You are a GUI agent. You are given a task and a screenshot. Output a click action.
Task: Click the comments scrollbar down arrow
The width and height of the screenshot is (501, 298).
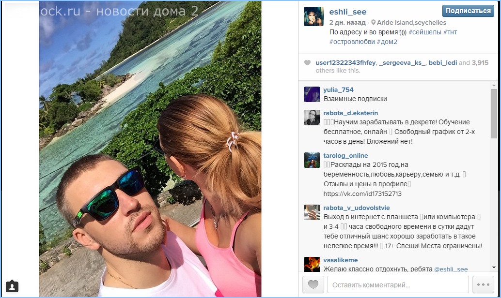[494, 268]
